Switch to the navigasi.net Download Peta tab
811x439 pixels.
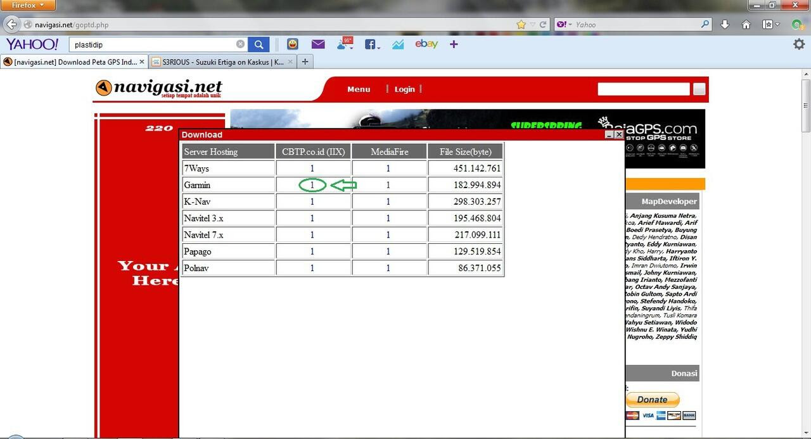74,62
